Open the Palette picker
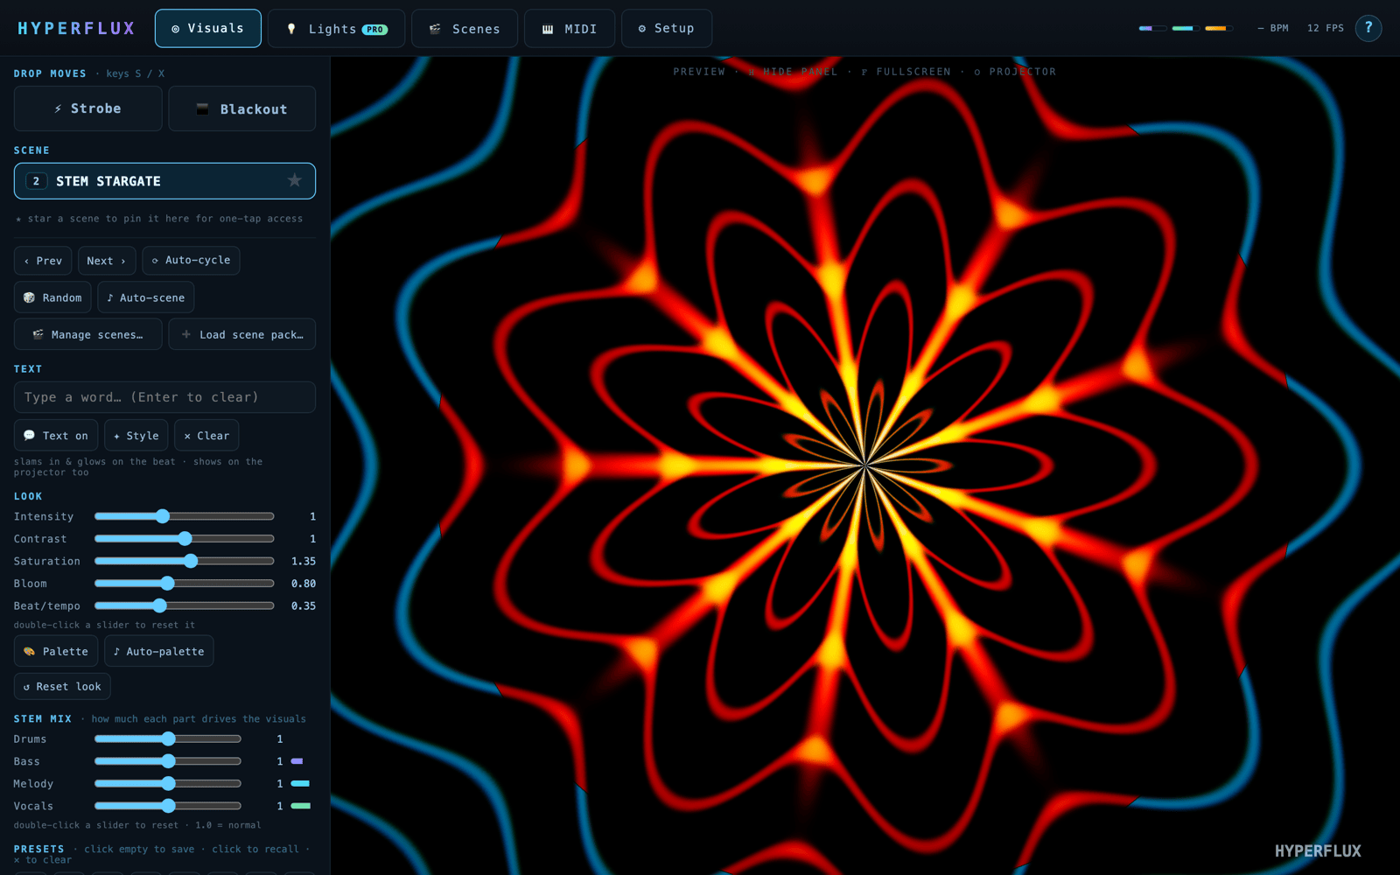This screenshot has height=875, width=1400. tap(56, 651)
